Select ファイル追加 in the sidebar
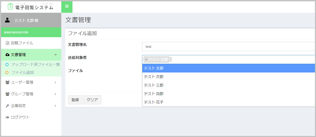The height and width of the screenshot is (137, 316). [x=22, y=72]
